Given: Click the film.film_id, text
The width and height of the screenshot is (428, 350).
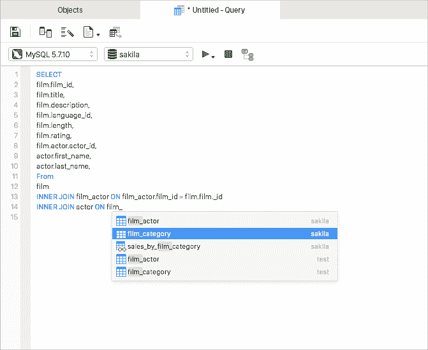Looking at the screenshot, I should (x=55, y=85).
